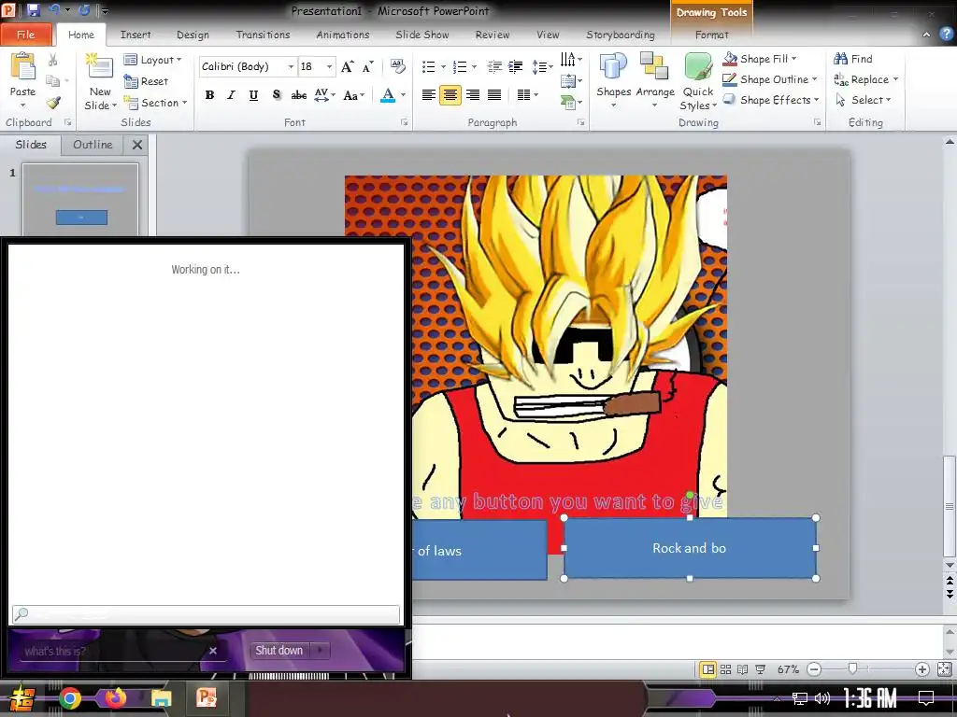Click the Paste icon in Clipboard group

pos(22,67)
